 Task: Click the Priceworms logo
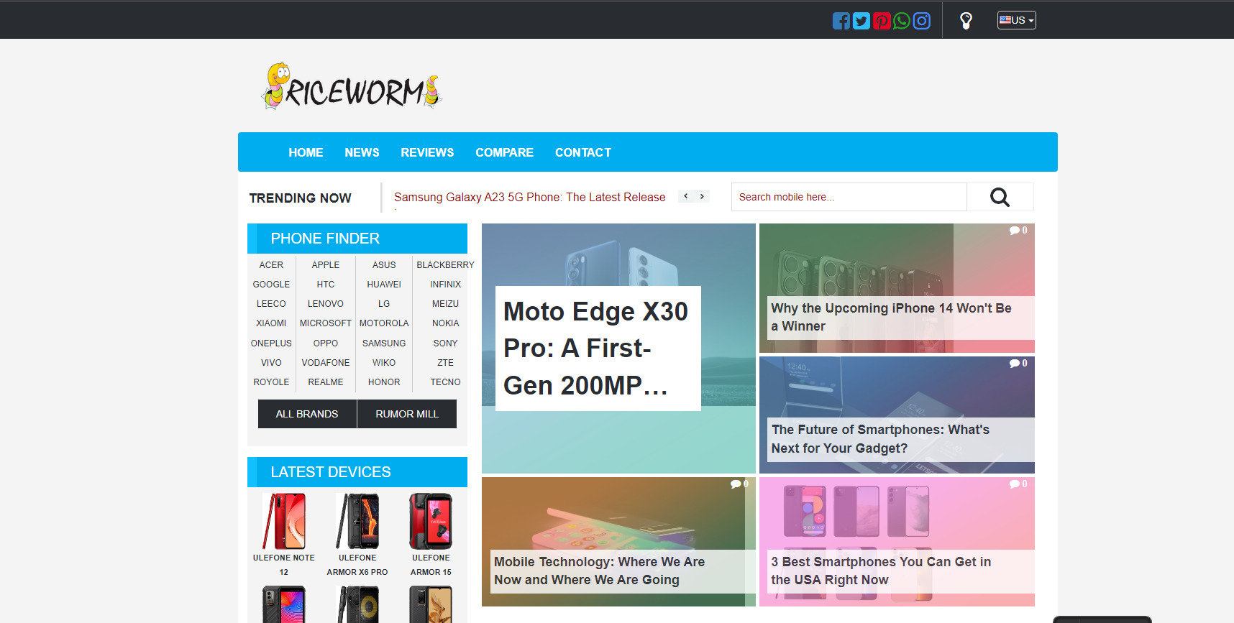click(x=352, y=88)
